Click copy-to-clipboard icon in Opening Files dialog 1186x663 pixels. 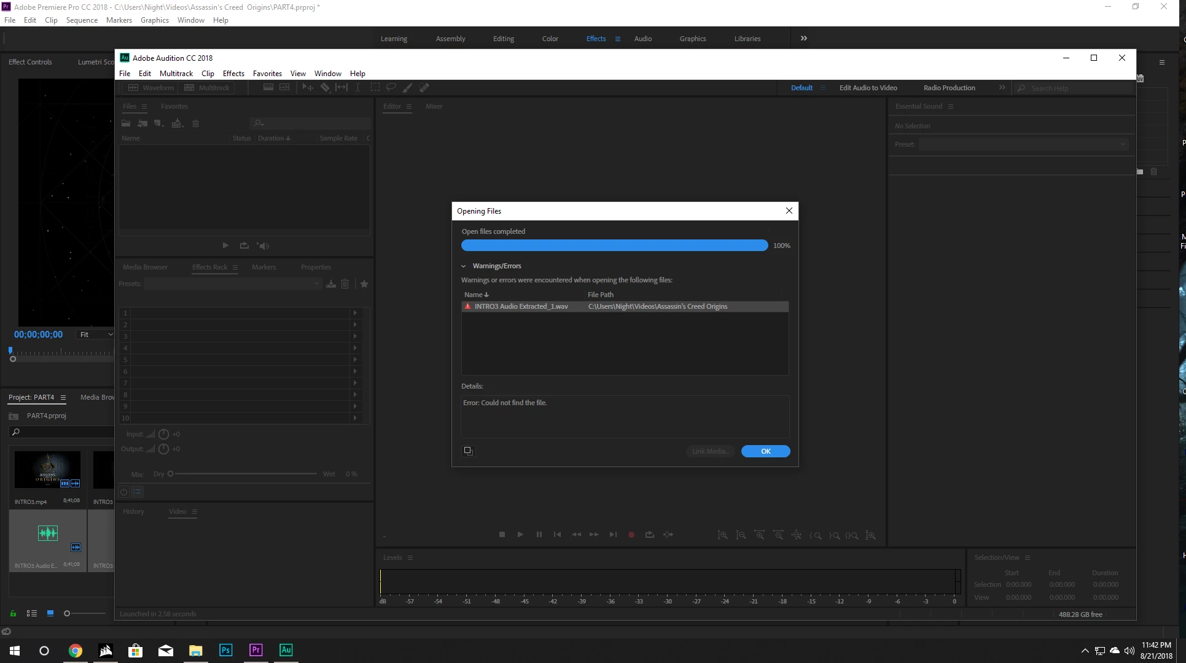point(468,451)
